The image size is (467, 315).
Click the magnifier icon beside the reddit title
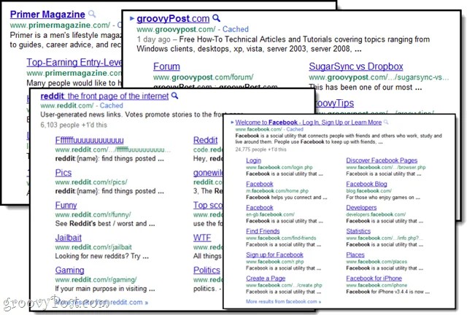[x=175, y=96]
